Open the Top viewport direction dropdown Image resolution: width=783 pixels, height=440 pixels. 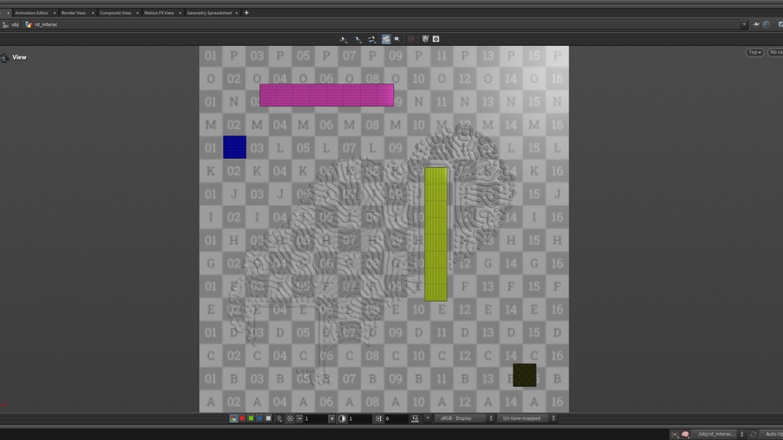coord(754,52)
